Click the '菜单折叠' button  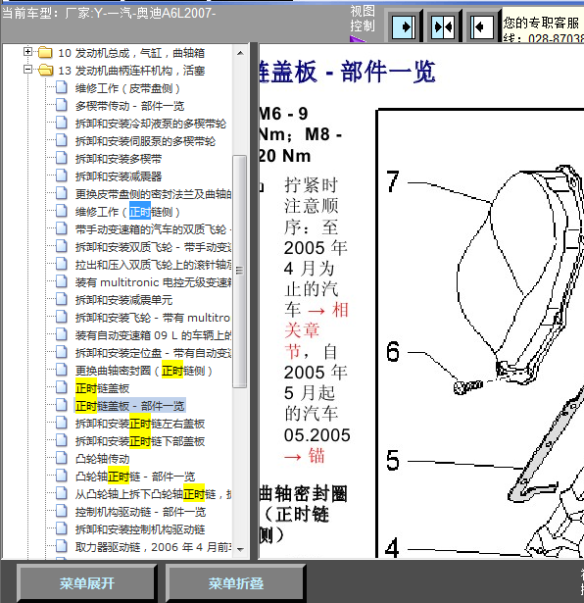(236, 583)
